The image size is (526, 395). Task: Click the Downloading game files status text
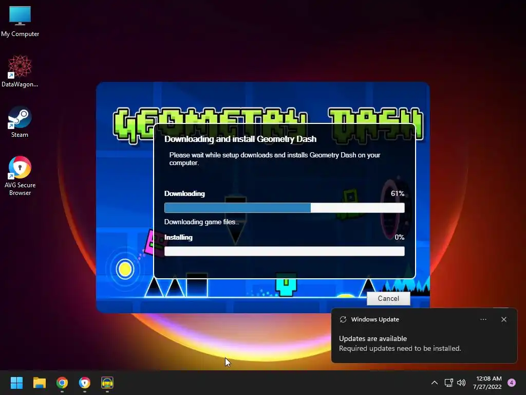[x=201, y=222]
